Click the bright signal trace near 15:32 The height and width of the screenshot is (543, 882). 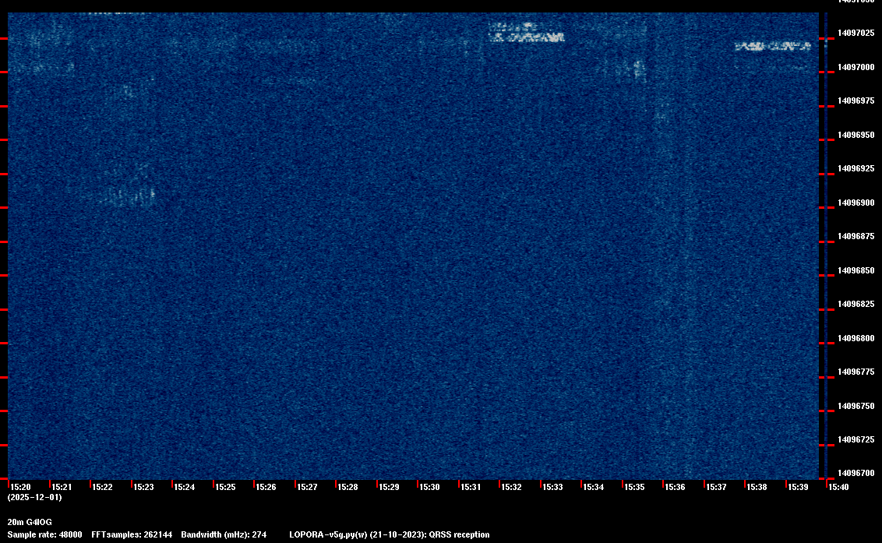pos(526,33)
